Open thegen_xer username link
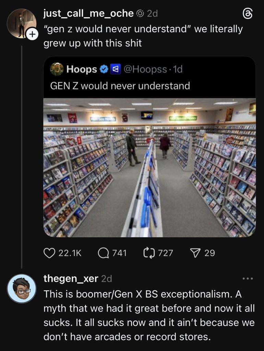The height and width of the screenshot is (351, 264). 71,278
